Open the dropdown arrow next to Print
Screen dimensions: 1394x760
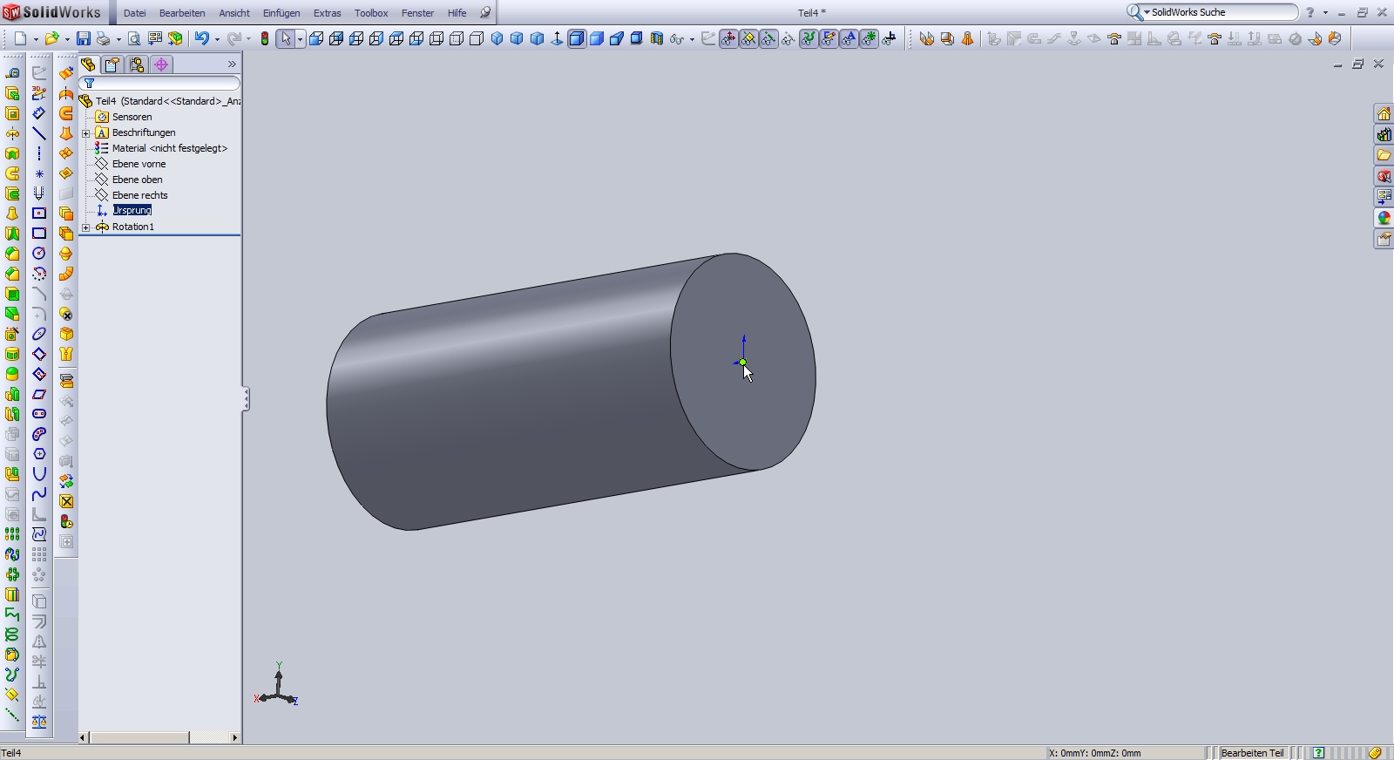(118, 39)
